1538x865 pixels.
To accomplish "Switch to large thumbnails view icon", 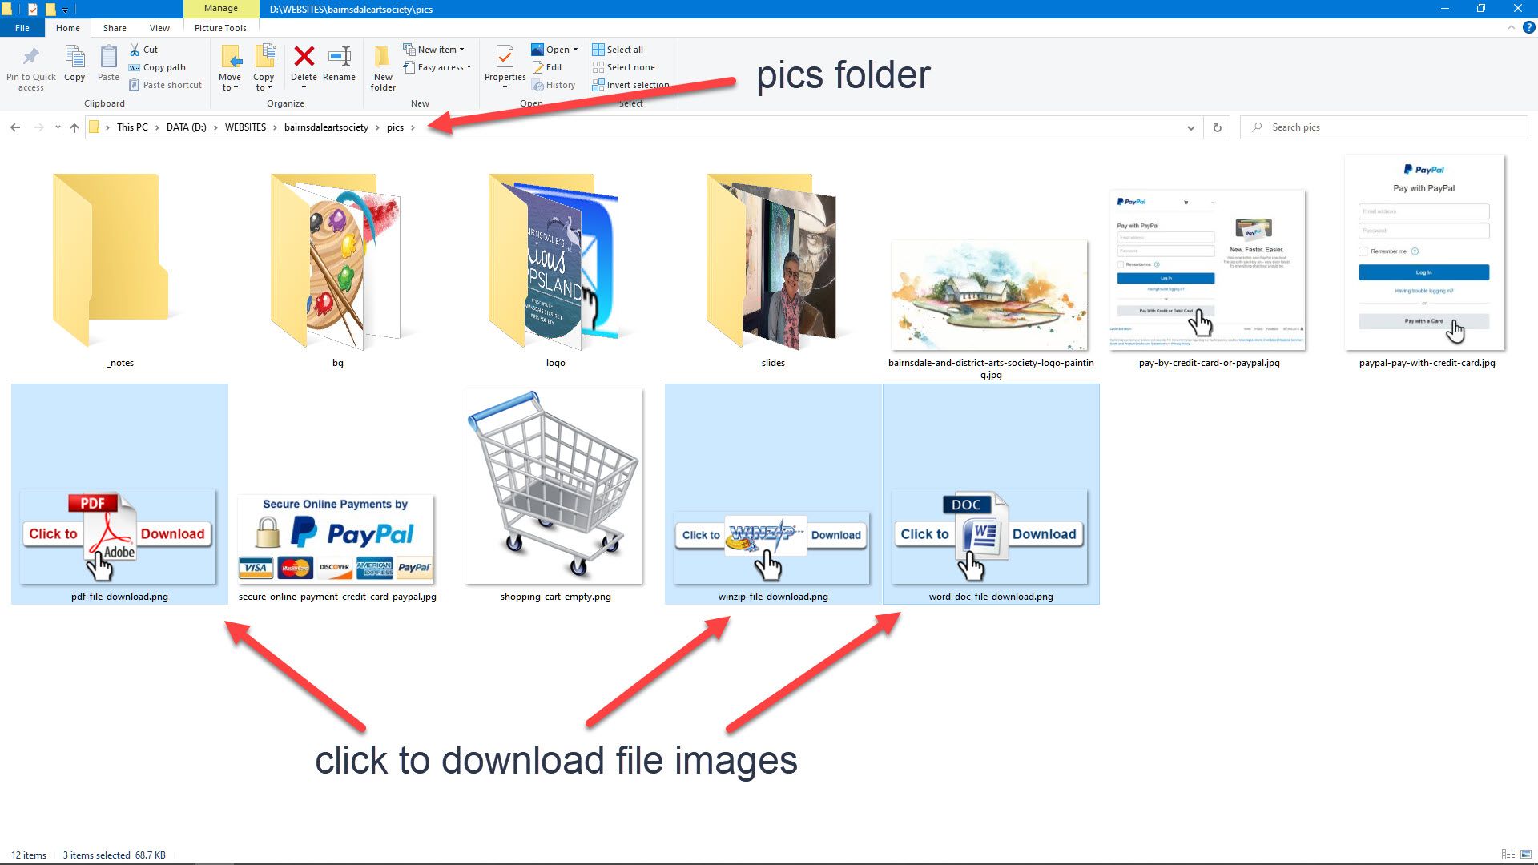I will coord(1528,855).
